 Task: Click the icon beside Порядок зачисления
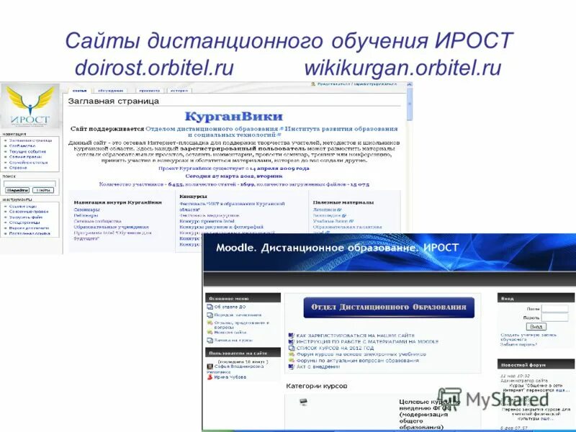pyautogui.click(x=209, y=315)
